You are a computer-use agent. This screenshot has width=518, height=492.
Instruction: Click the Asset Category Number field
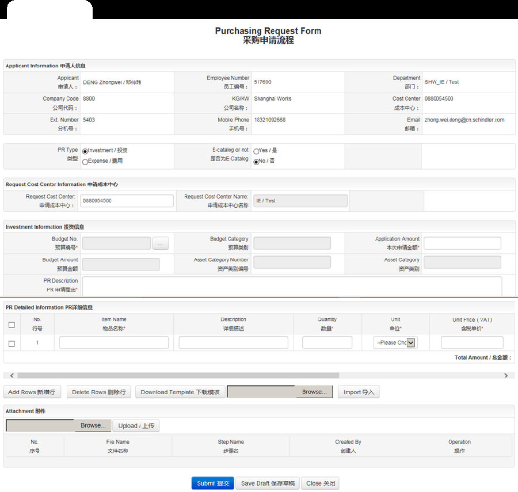[292, 262]
